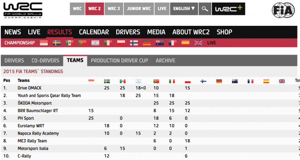Choose the Finland flag in red bar
This screenshot has width=300, height=160.
point(134,43)
